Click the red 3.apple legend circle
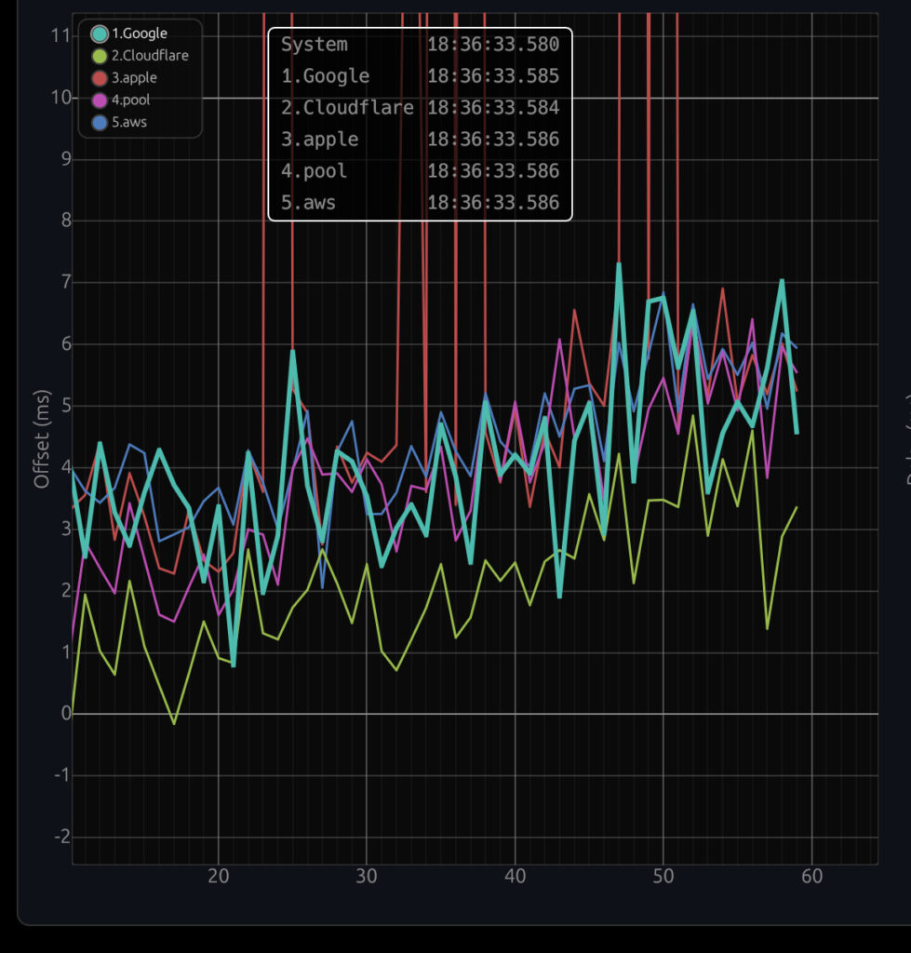This screenshot has height=953, width=911. (x=99, y=79)
